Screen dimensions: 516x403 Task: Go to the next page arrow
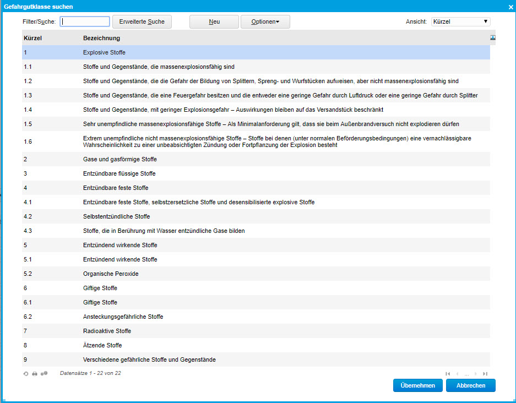pos(476,374)
